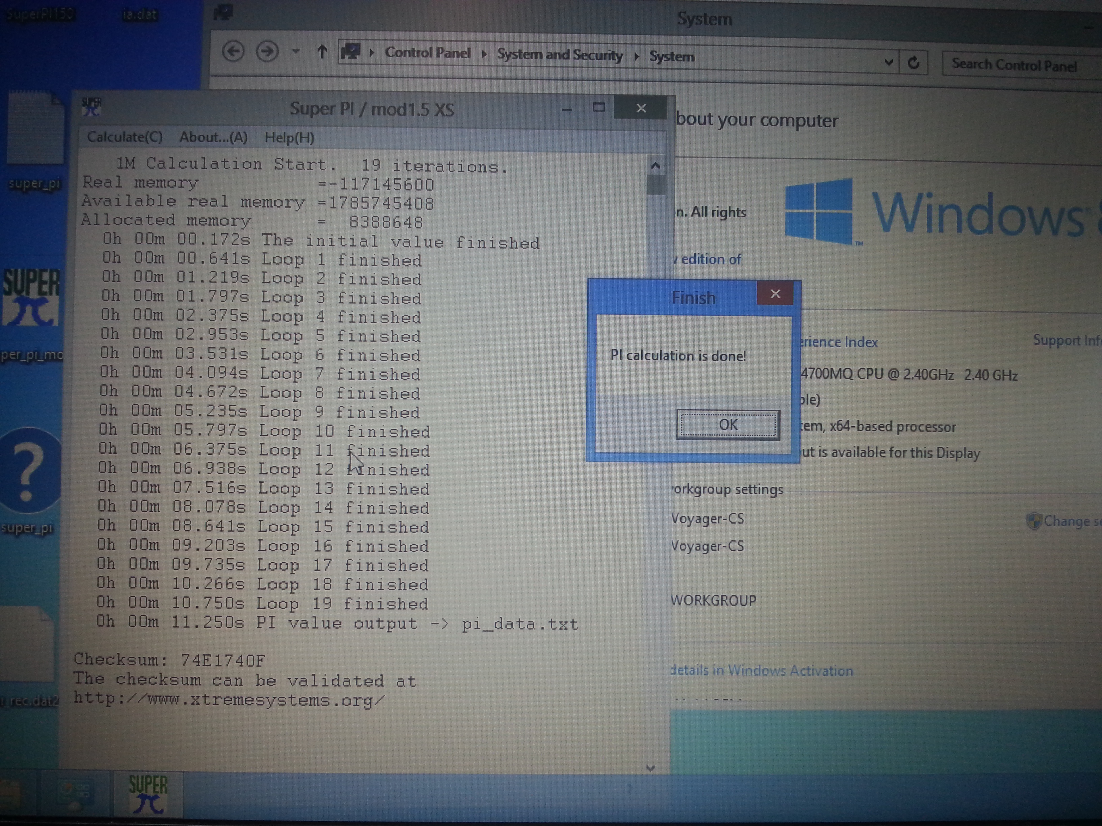Click scroll-up arrow in Super PI output
This screenshot has height=826, width=1102.
[x=655, y=165]
